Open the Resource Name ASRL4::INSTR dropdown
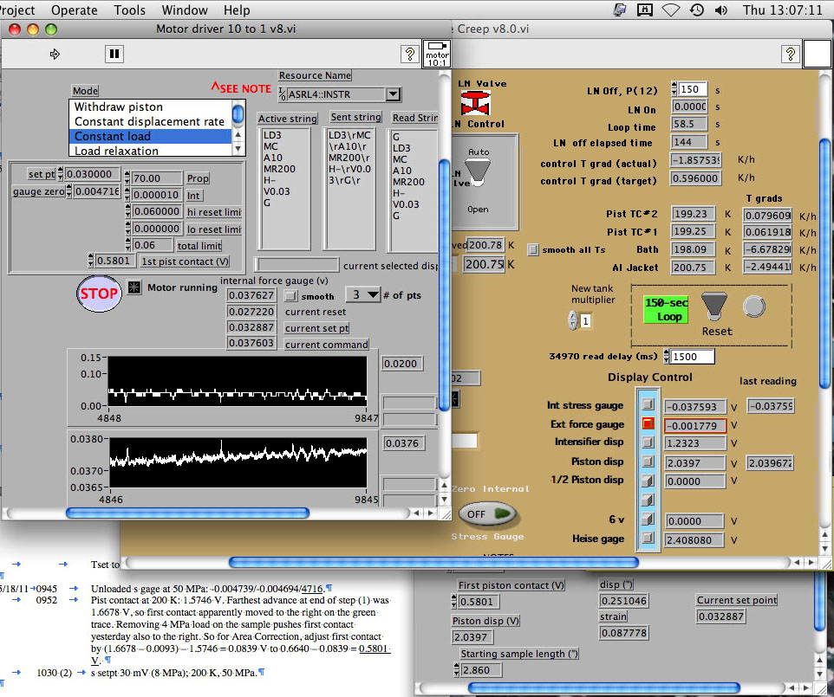Viewport: 834px width, 697px height. (x=393, y=94)
